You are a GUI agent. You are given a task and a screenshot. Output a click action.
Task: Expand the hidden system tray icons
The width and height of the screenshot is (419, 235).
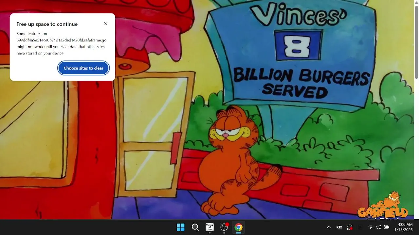(x=329, y=227)
